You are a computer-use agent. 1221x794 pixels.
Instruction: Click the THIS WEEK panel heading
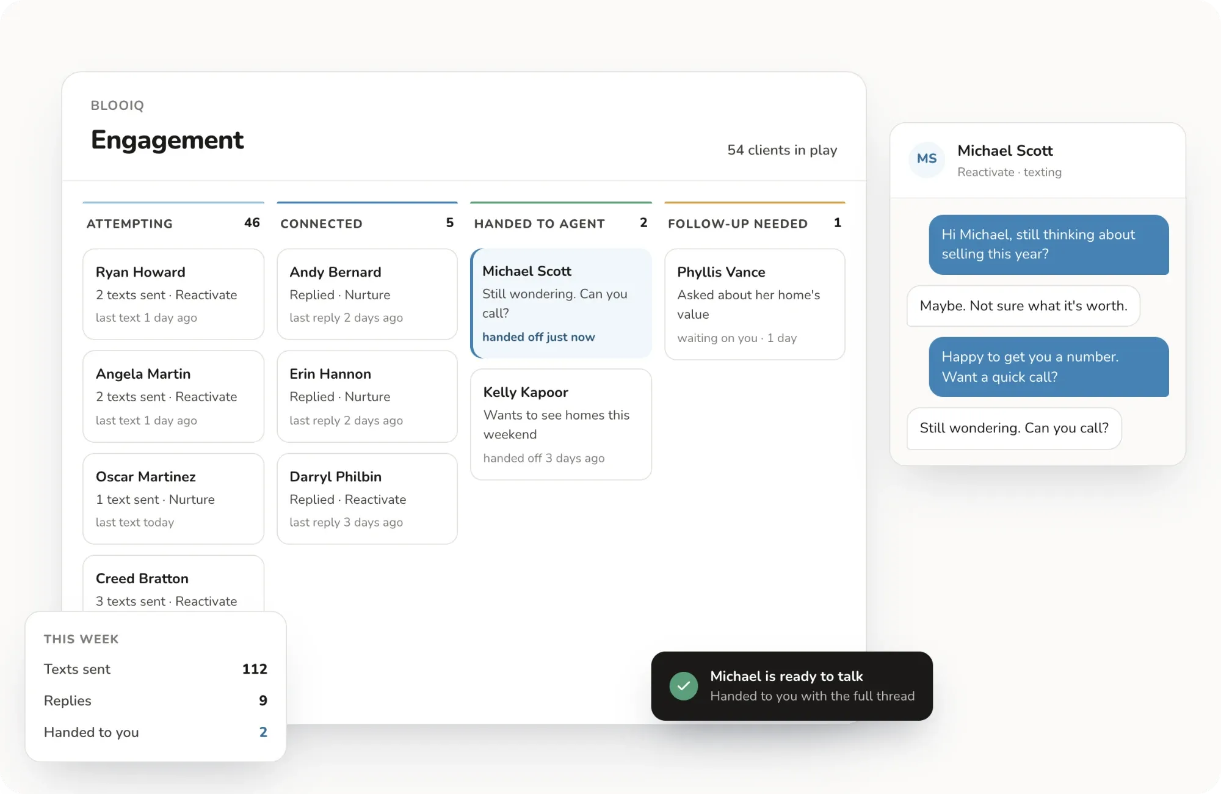[81, 639]
